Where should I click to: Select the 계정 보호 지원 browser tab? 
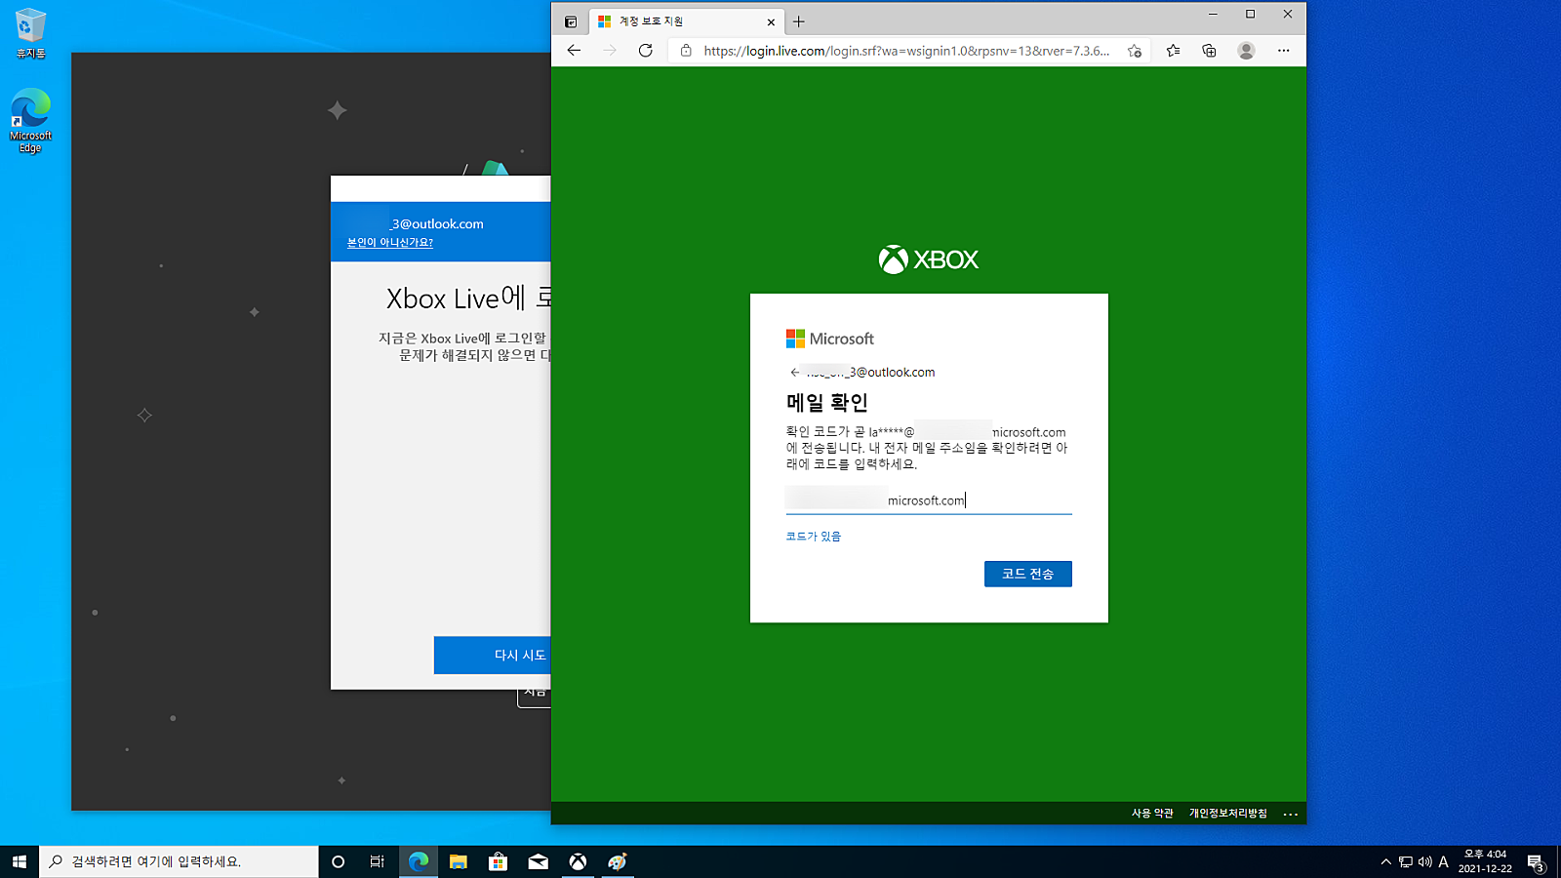pos(686,21)
